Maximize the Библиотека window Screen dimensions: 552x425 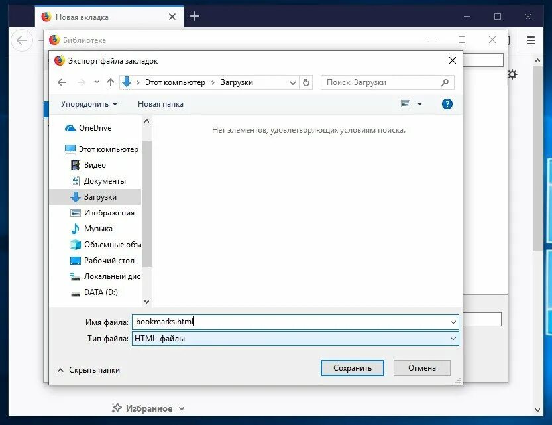pos(462,40)
